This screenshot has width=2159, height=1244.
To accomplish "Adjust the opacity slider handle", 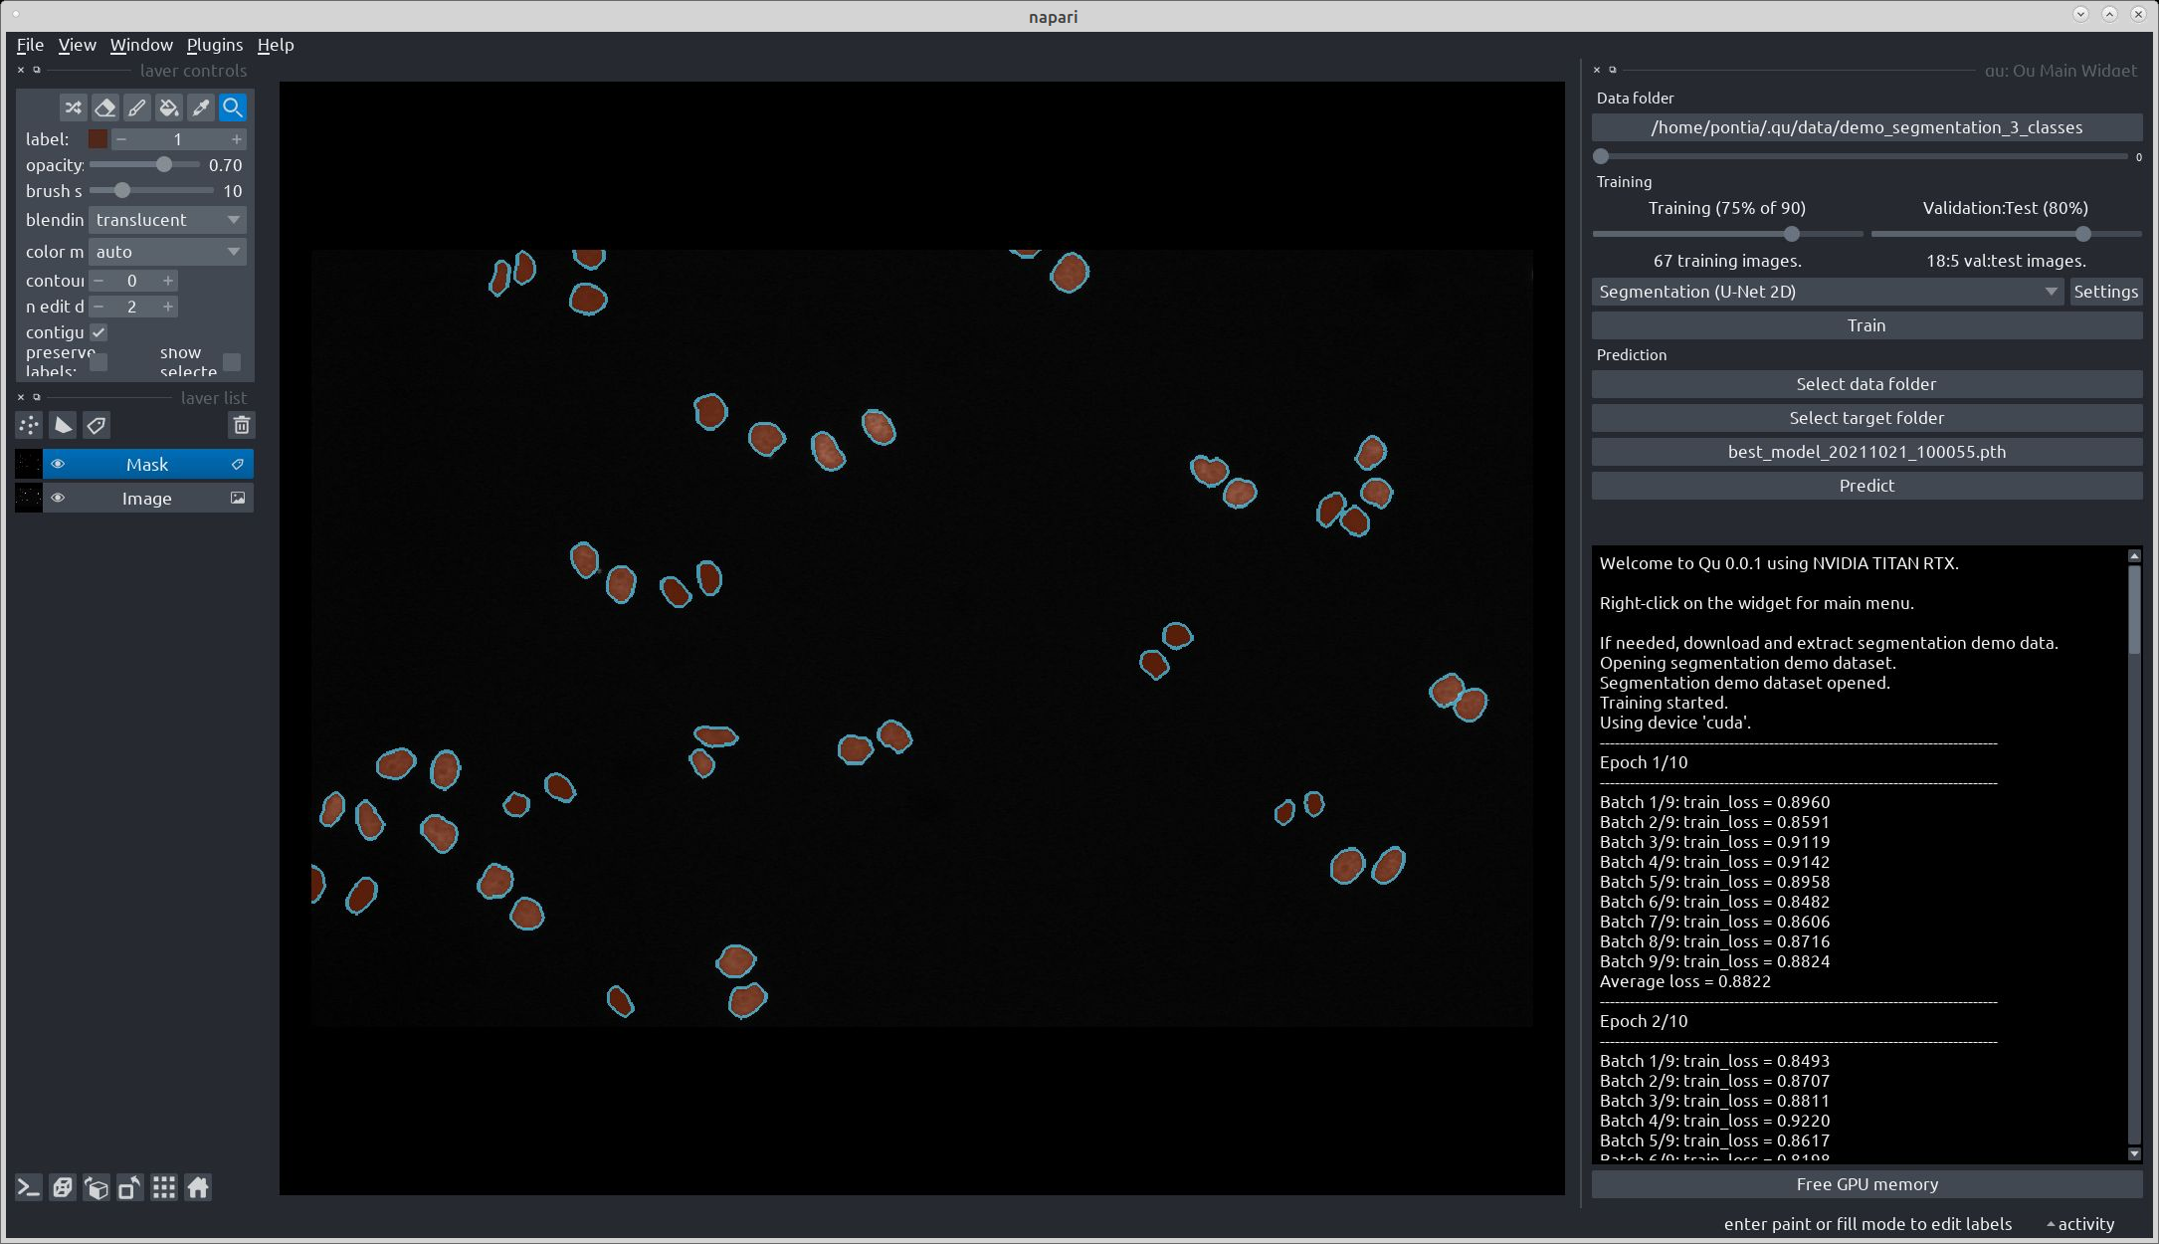I will [164, 165].
